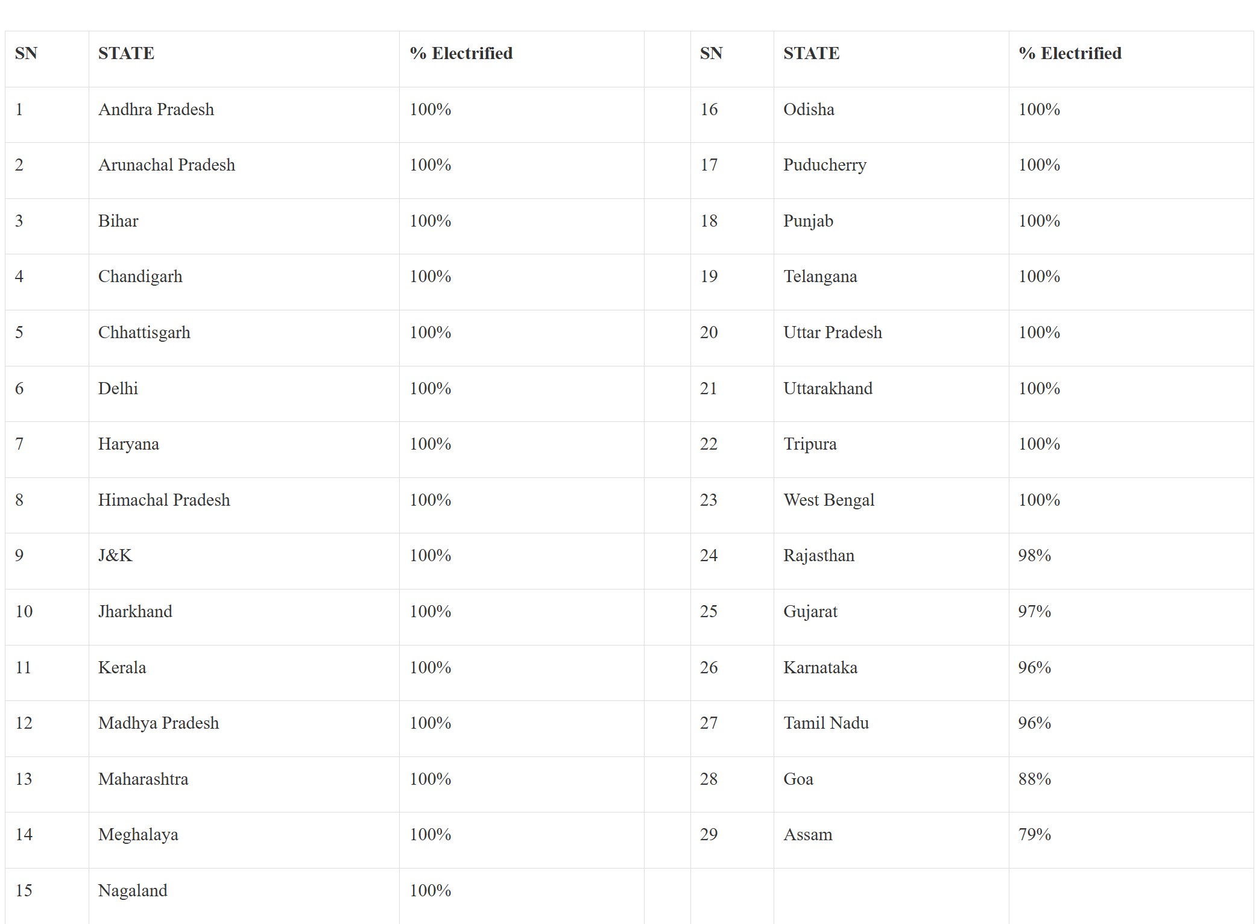Viewport: 1256px width, 924px height.
Task: Click the Puducherry state name
Action: [x=824, y=165]
